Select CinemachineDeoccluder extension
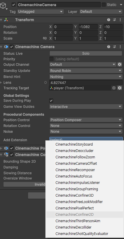 coord(85,151)
